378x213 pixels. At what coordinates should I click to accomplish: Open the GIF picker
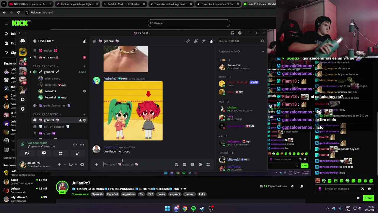click(185, 164)
